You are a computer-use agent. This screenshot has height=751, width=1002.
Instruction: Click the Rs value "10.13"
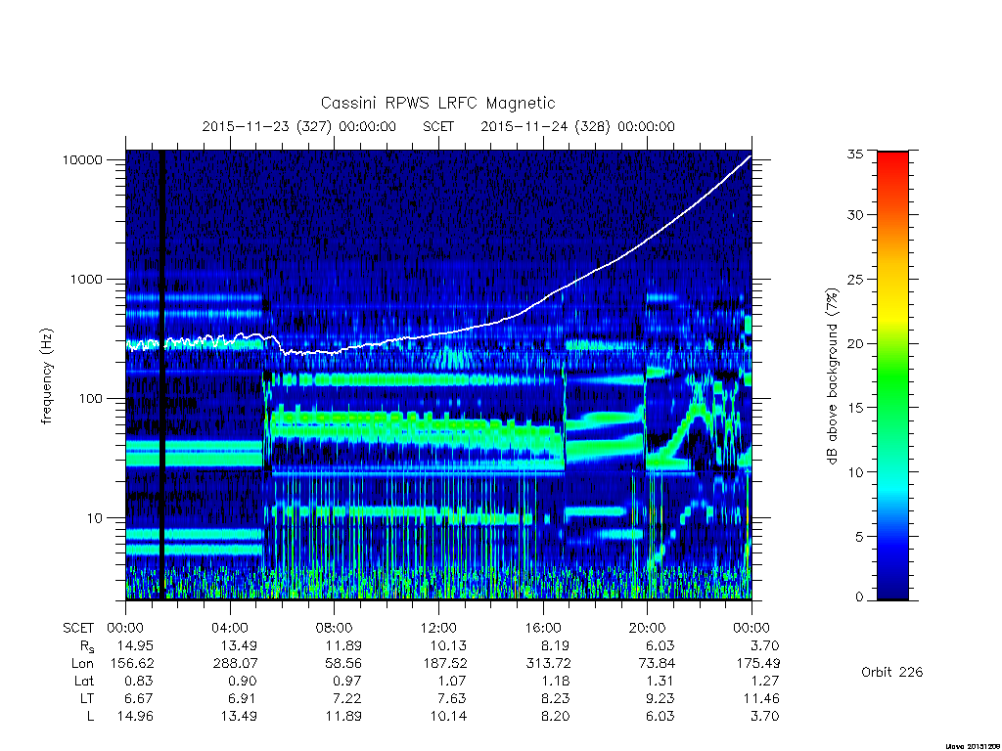tap(448, 645)
